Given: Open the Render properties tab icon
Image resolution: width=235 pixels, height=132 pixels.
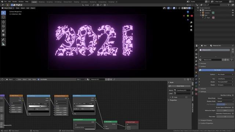Looking at the screenshot, I should (x=196, y=54).
